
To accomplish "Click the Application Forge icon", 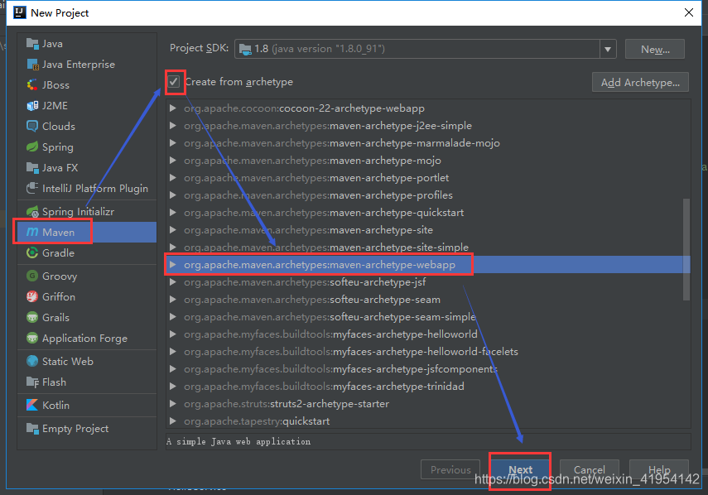I will click(x=32, y=338).
